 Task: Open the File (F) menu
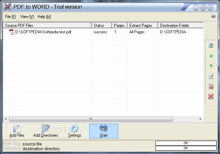(11, 17)
